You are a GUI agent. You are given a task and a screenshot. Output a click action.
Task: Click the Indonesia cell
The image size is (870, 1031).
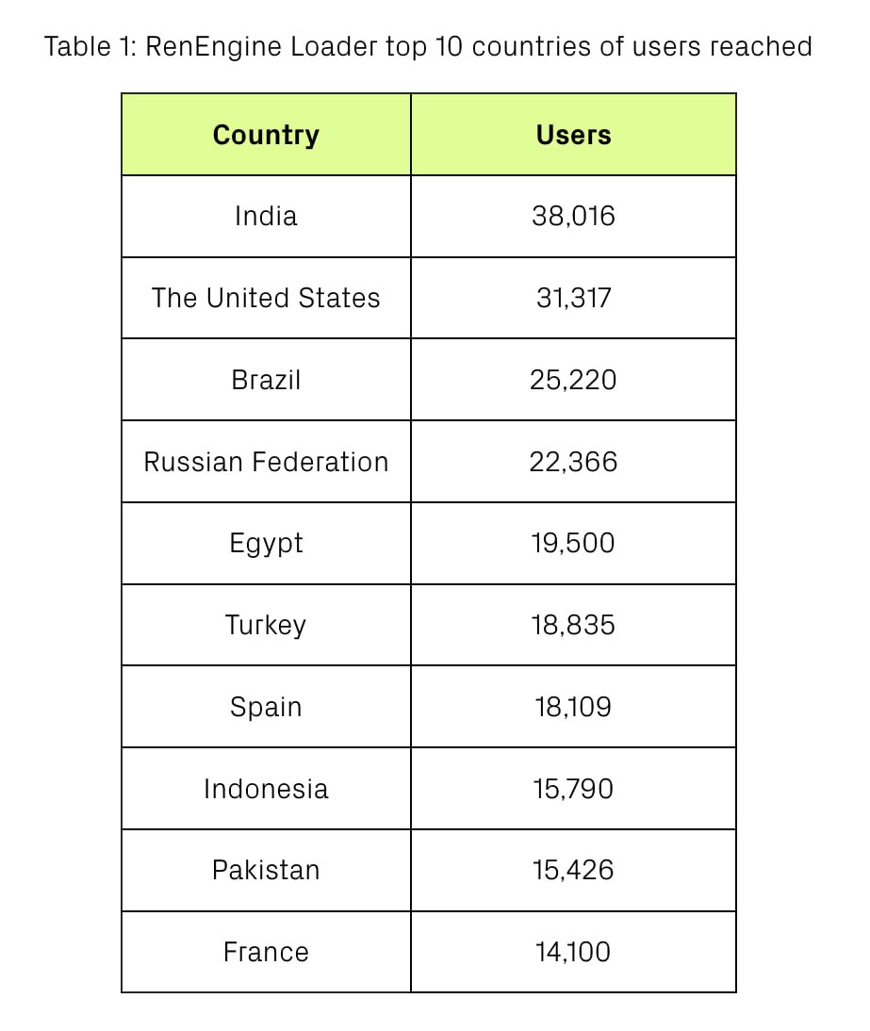tap(266, 789)
